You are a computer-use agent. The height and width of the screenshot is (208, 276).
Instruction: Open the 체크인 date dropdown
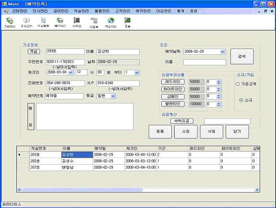(x=71, y=73)
